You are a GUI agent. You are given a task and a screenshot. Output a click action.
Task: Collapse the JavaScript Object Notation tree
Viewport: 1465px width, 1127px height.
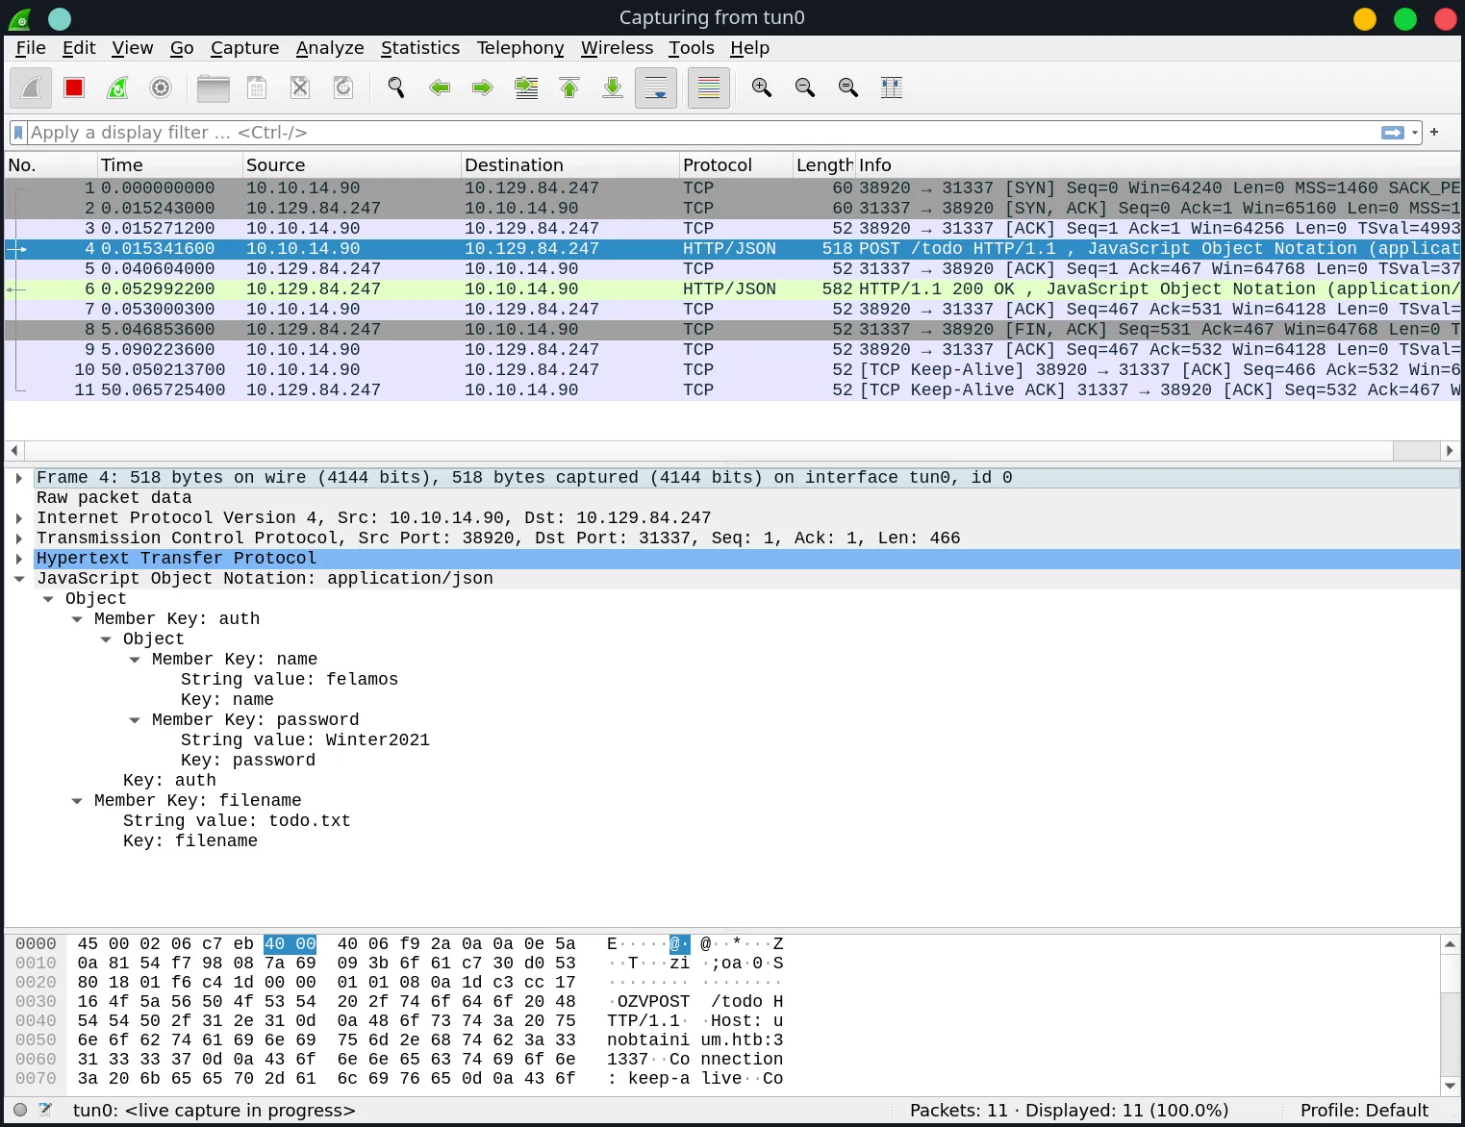[x=19, y=579]
